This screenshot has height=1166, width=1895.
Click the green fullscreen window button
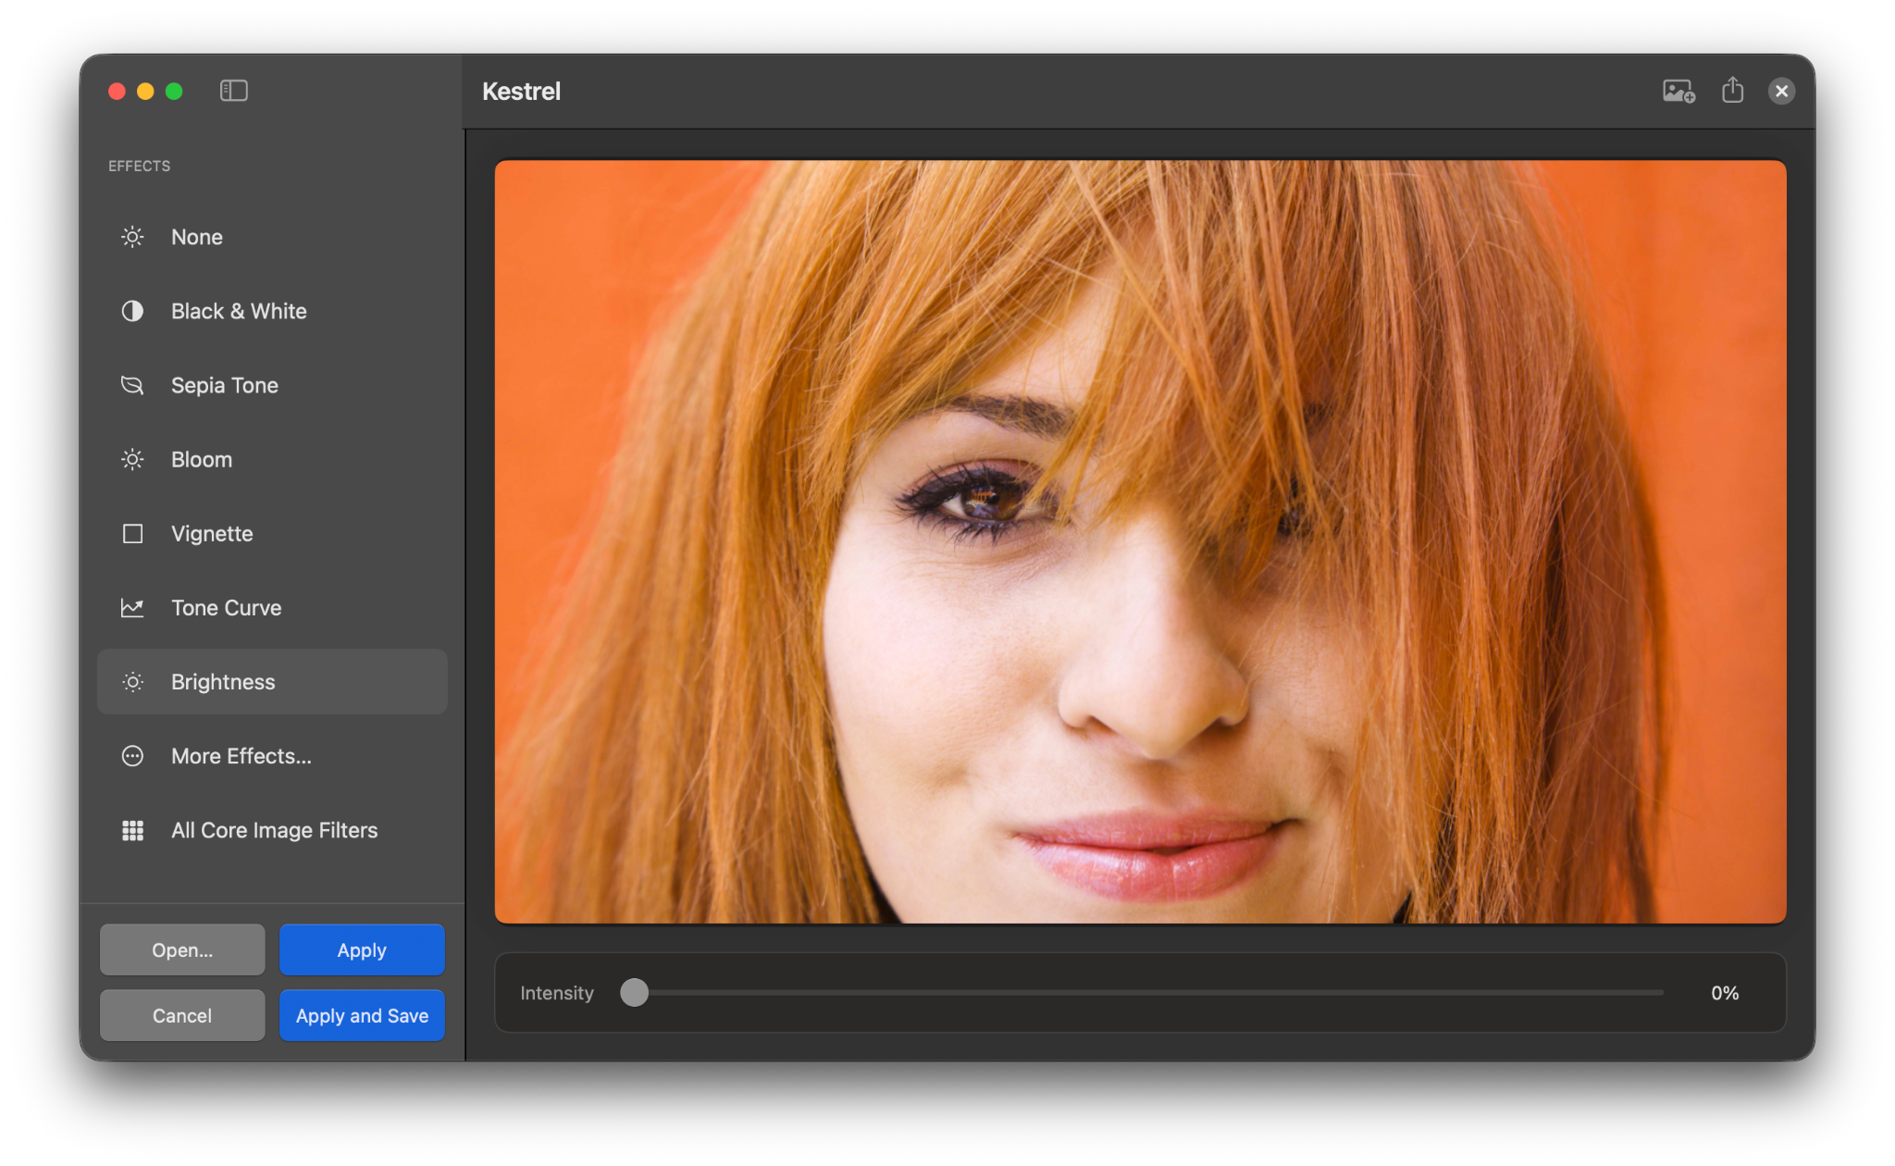174,91
